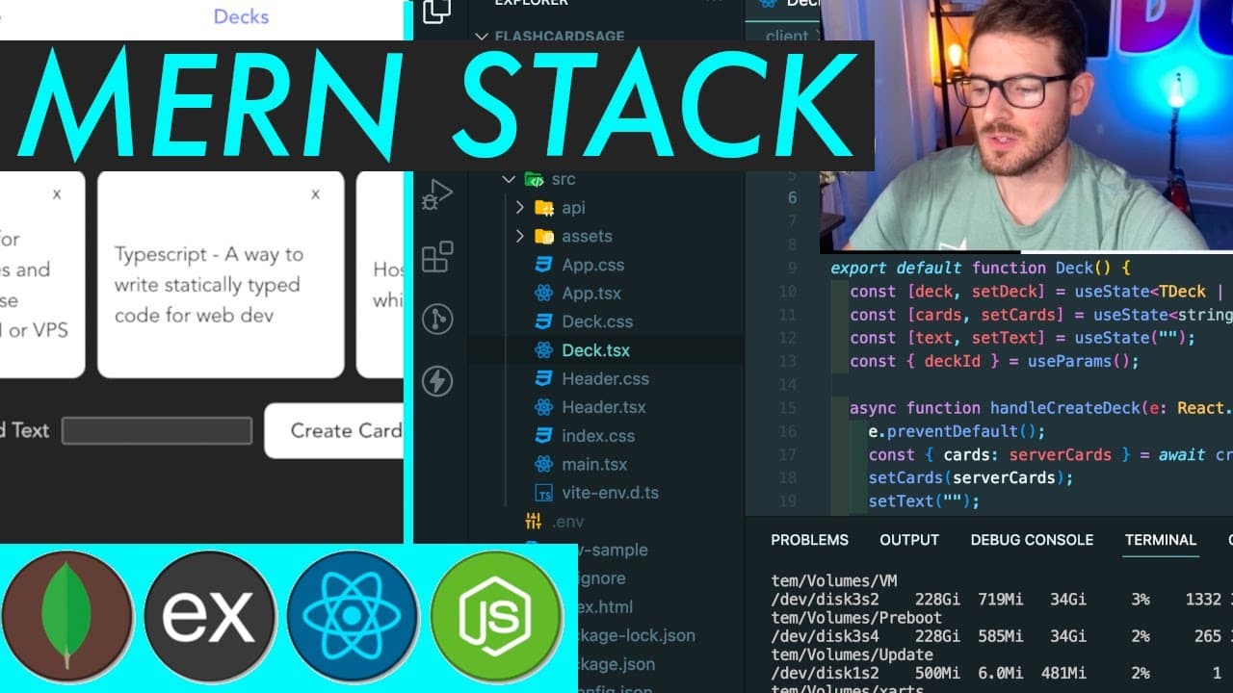The image size is (1233, 693).
Task: Click 'tem/Volumes/Preboot' in the terminal
Action: (855, 618)
